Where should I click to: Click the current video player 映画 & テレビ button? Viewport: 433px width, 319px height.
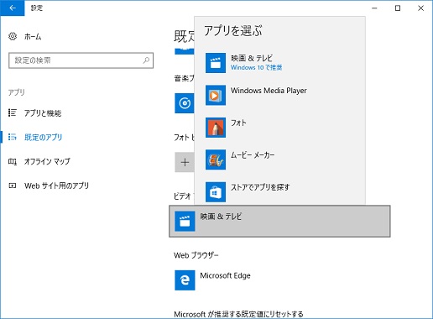[x=279, y=221]
